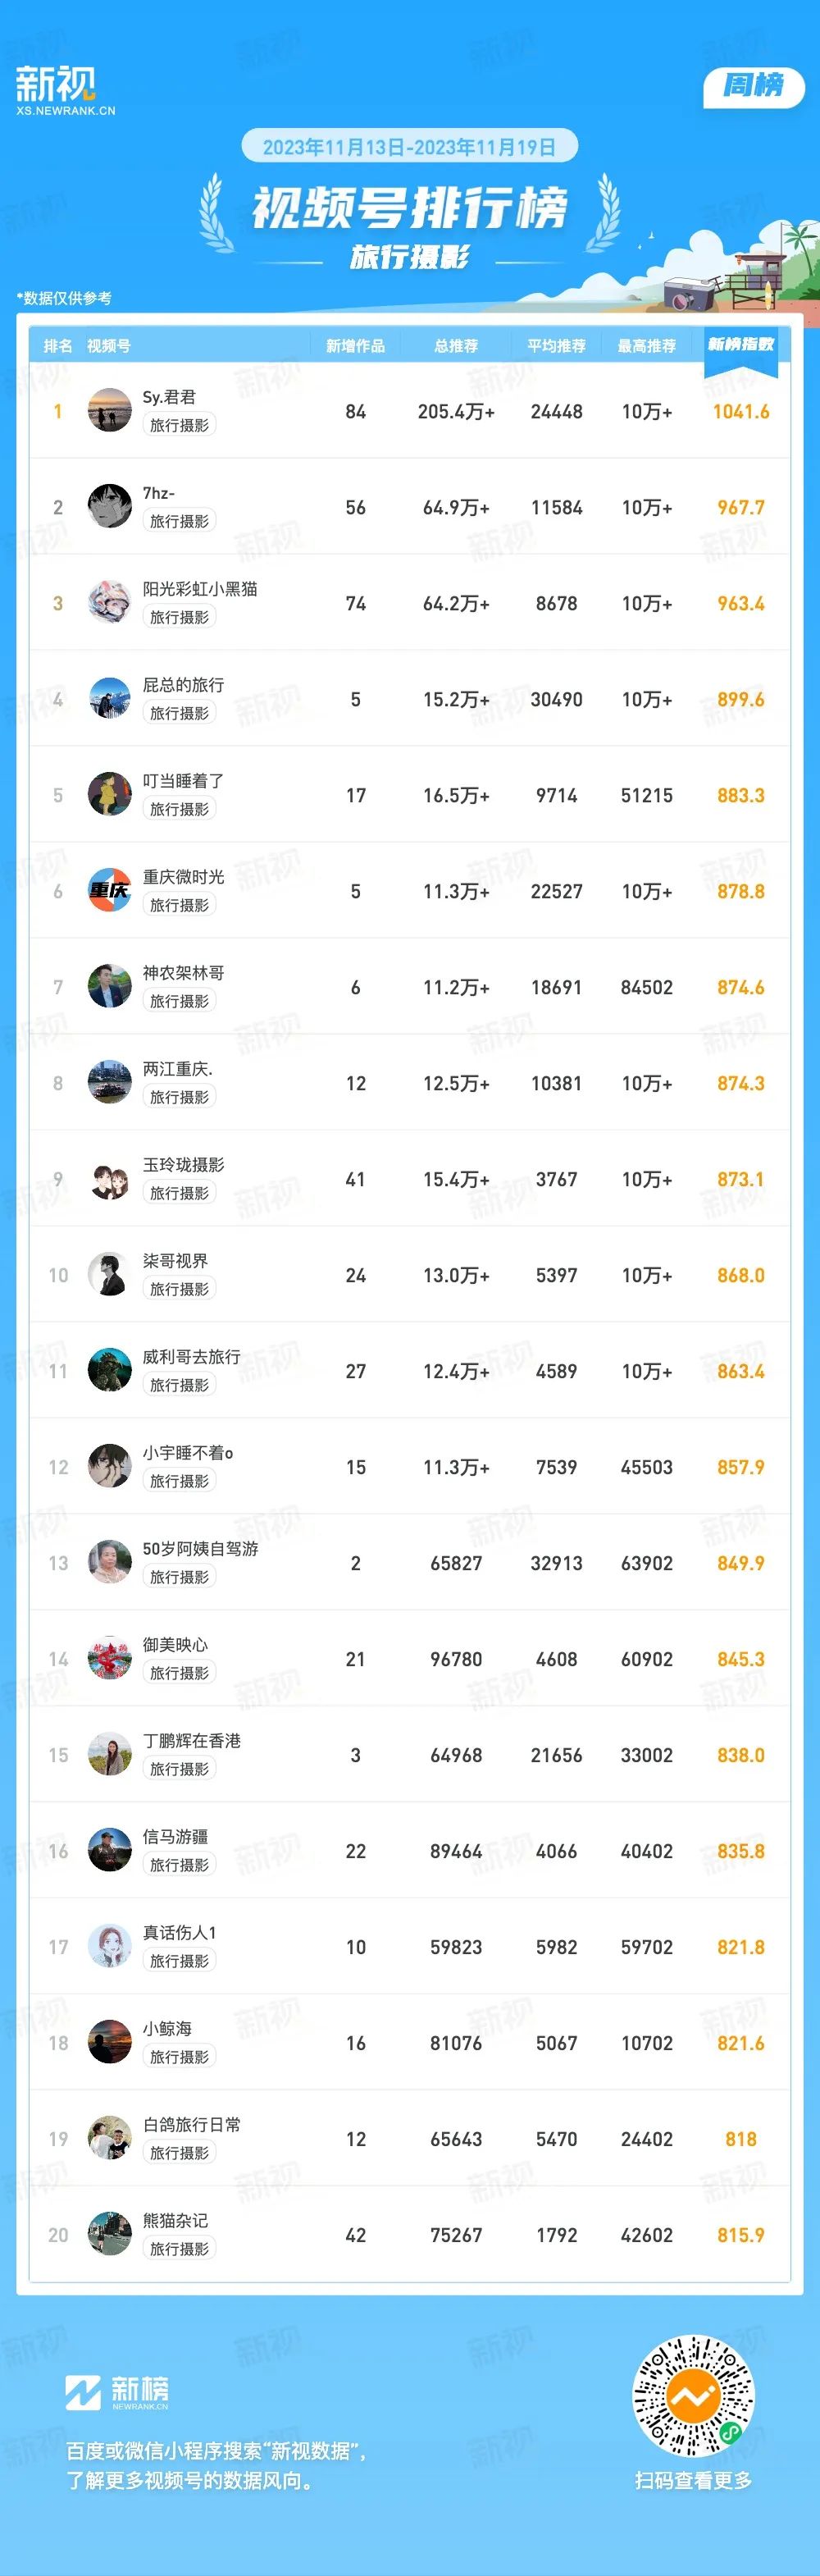Image resolution: width=820 pixels, height=2576 pixels.
Task: Select the date range 2023年11月13日-11月19日 pill
Action: 409,147
